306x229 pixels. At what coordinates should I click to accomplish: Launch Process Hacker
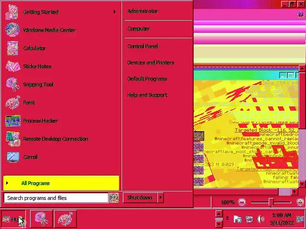[61, 121]
